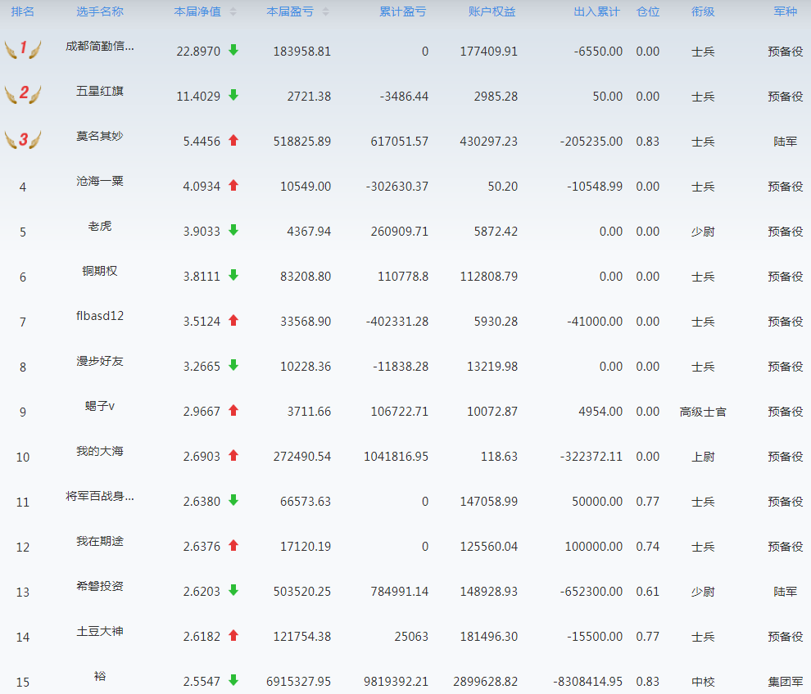Open player 成都简勤信... profile
The image size is (811, 694).
[x=100, y=47]
